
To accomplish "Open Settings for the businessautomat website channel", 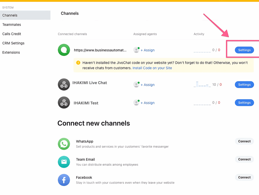I will pyautogui.click(x=244, y=50).
